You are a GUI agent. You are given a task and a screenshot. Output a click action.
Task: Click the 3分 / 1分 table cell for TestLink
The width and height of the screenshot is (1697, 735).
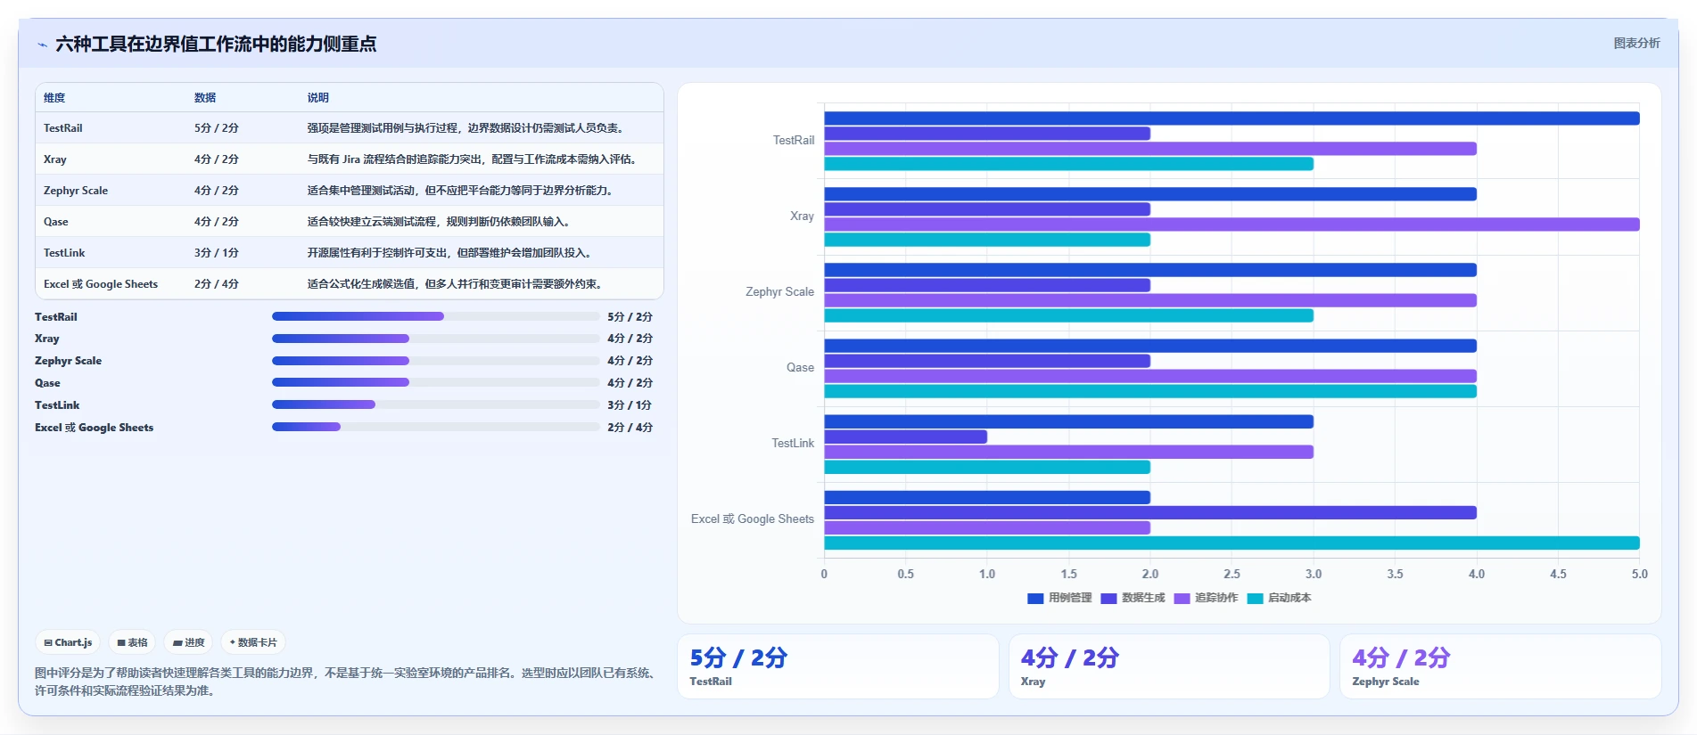coord(217,253)
